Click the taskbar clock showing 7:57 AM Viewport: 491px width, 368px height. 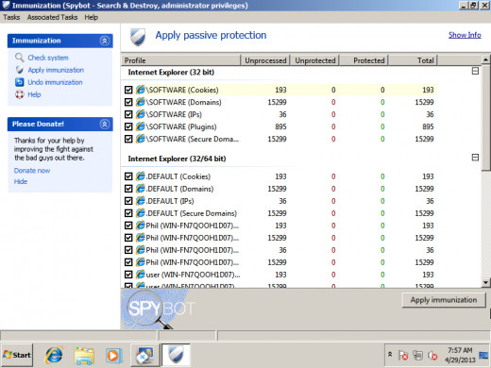(460, 355)
